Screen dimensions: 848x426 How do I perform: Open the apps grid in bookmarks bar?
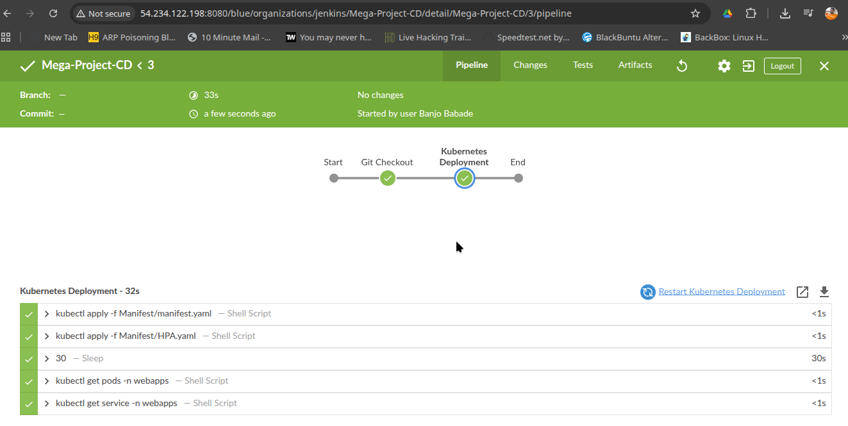coord(6,37)
